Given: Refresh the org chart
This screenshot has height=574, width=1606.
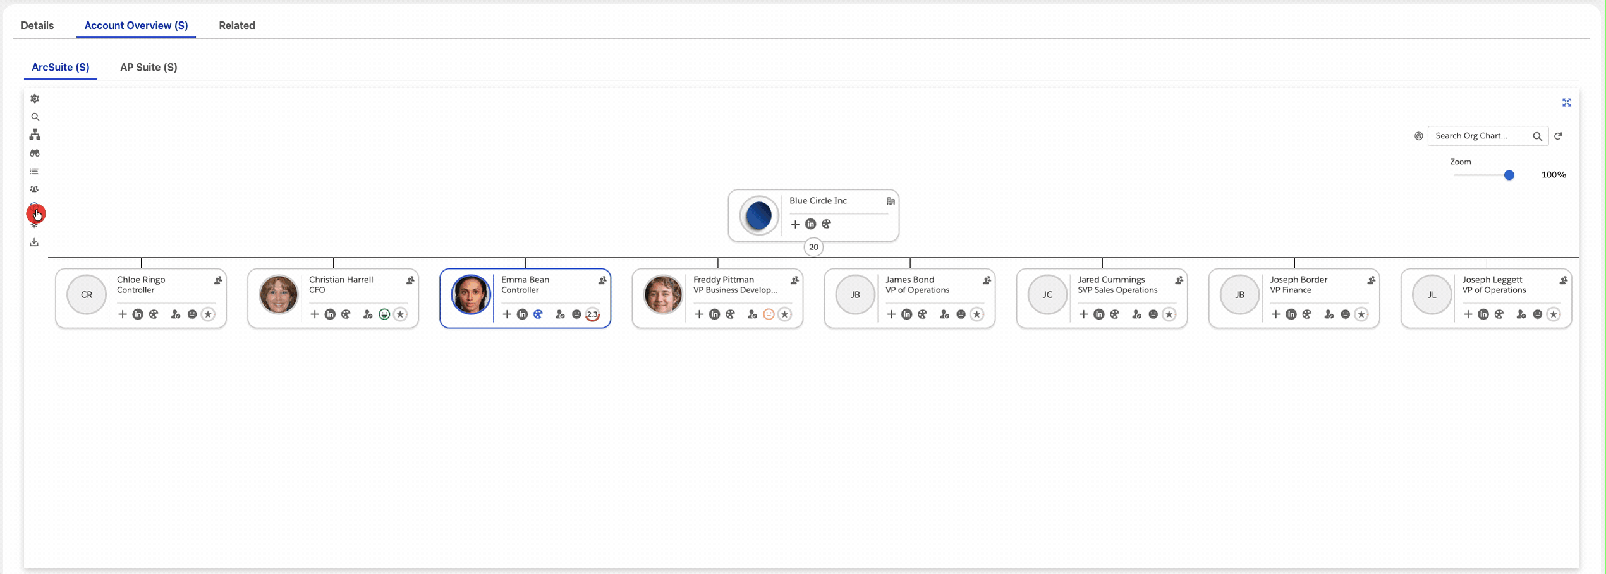Looking at the screenshot, I should point(1558,136).
